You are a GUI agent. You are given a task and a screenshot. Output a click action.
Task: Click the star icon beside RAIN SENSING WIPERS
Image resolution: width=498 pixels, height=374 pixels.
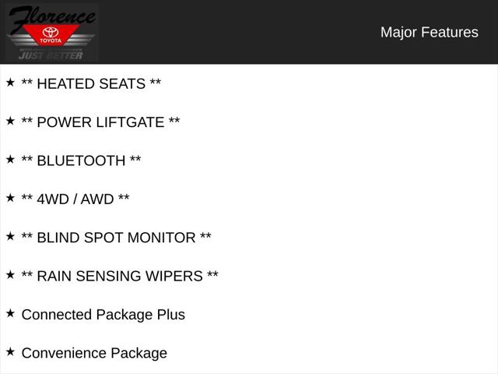[x=10, y=275]
